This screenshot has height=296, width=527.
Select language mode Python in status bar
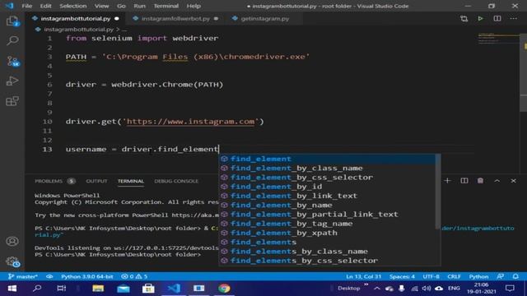(x=478, y=276)
